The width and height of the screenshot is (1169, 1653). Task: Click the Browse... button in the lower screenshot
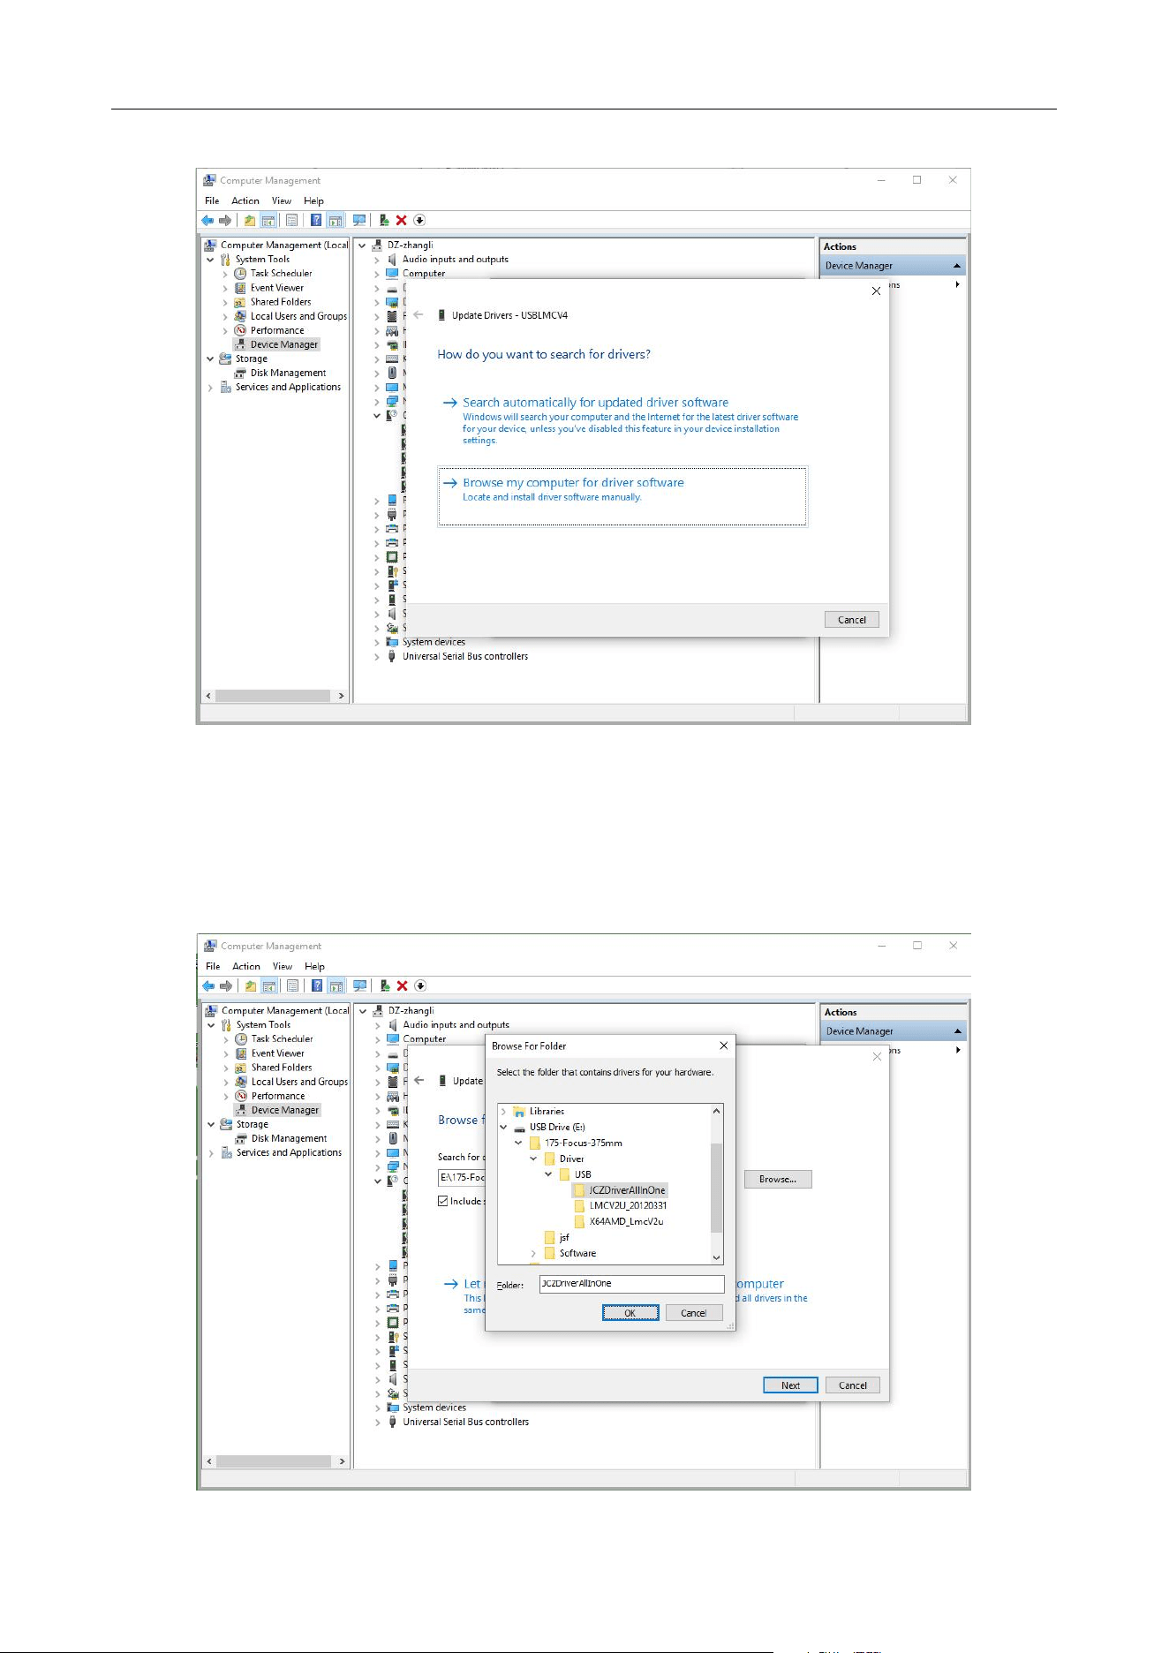778,1179
